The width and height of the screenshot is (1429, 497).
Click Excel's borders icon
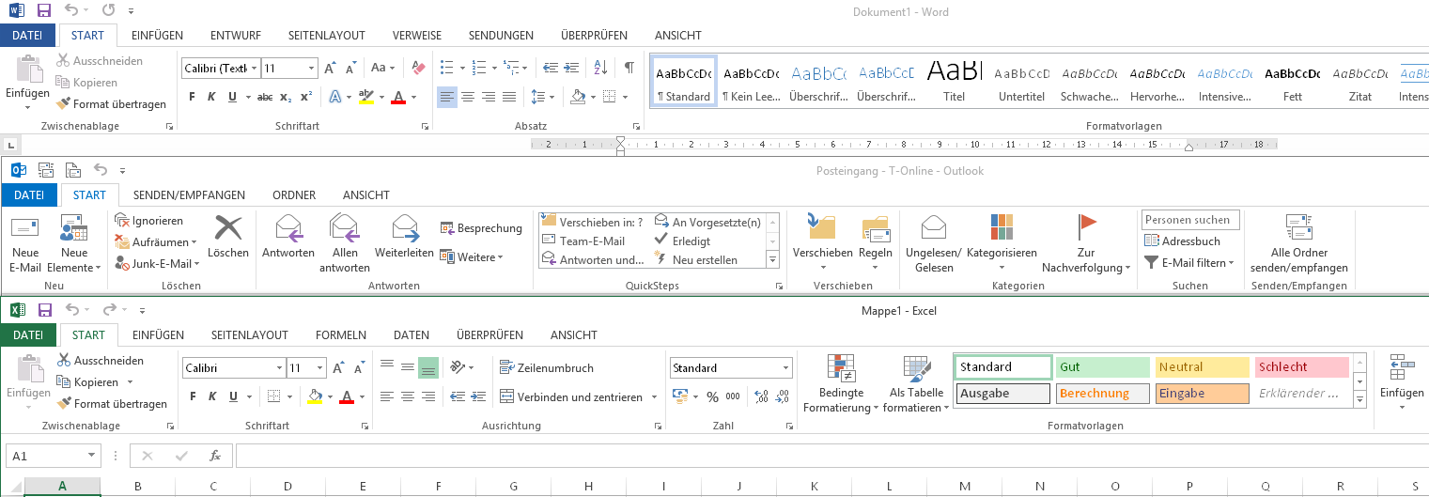[273, 396]
